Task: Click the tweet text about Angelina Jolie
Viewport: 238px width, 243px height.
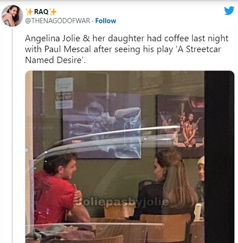Action: [x=126, y=49]
